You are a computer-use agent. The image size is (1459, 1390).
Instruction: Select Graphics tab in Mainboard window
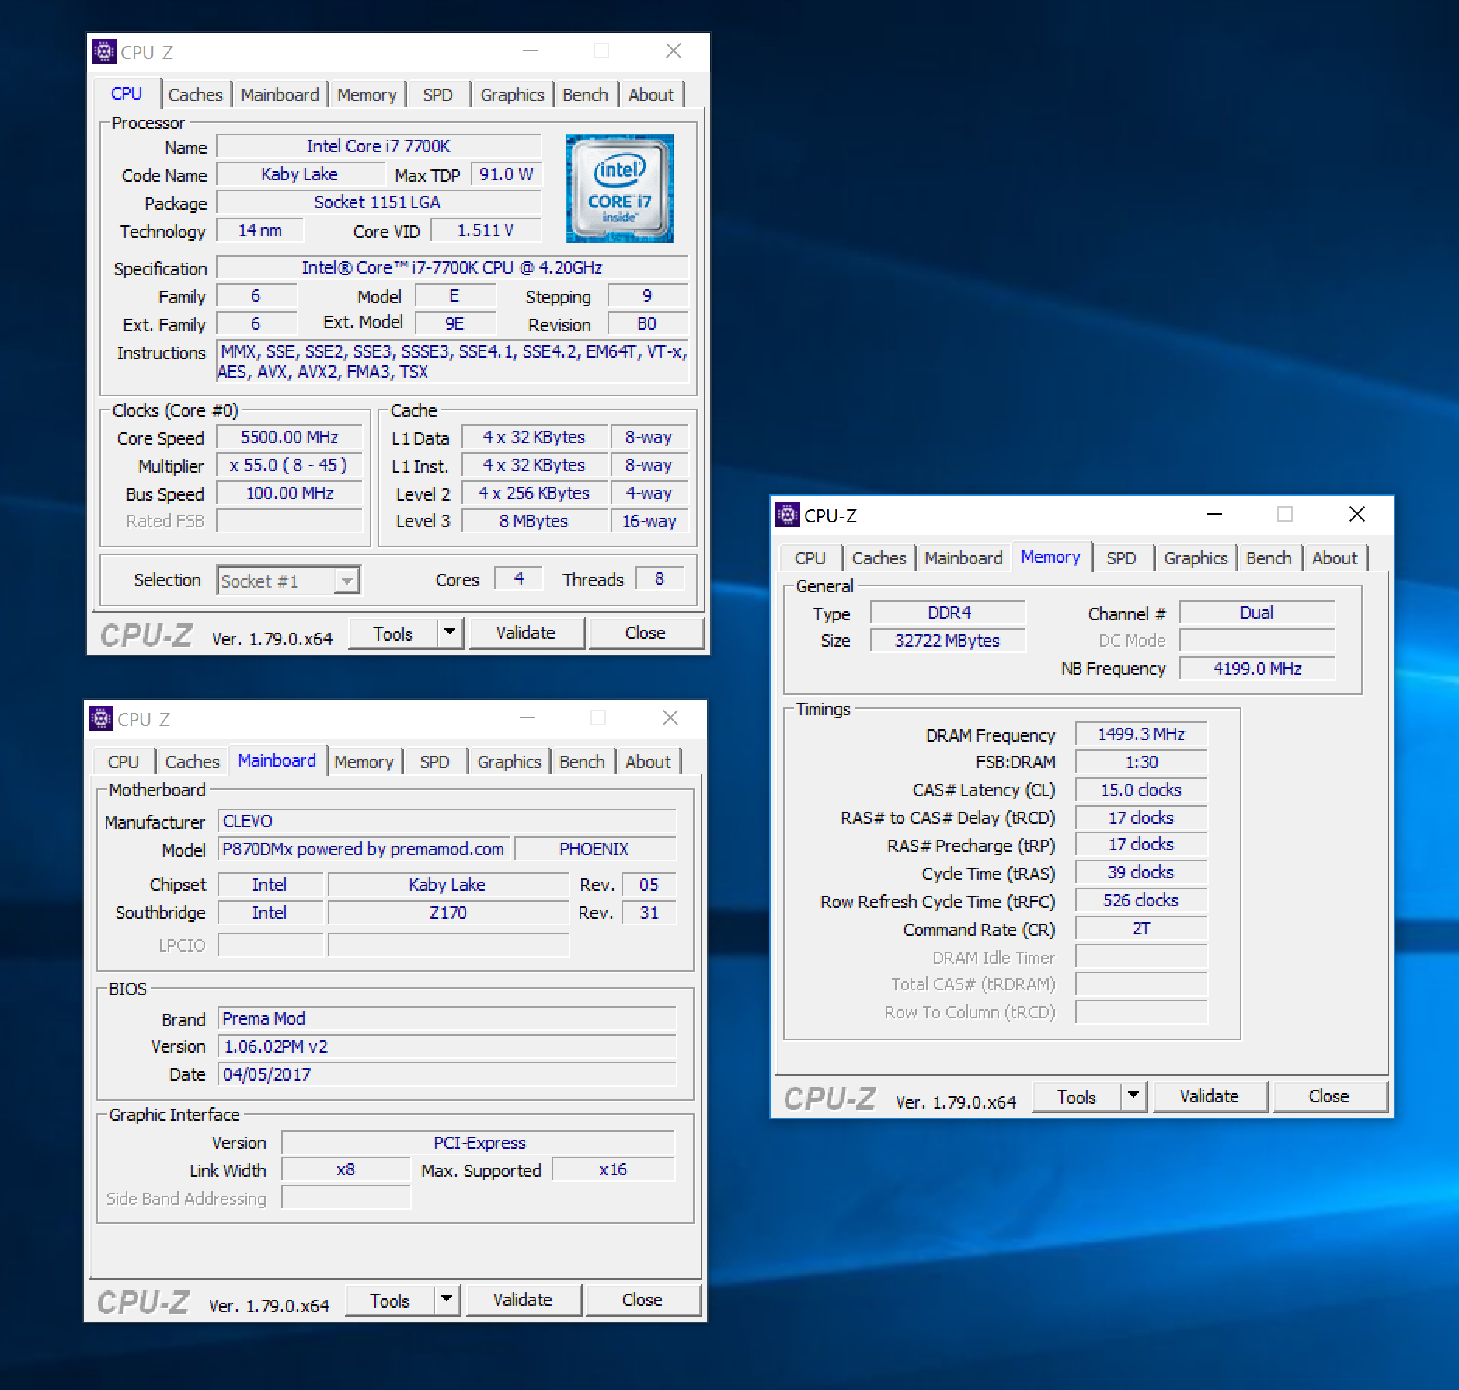[x=509, y=762]
